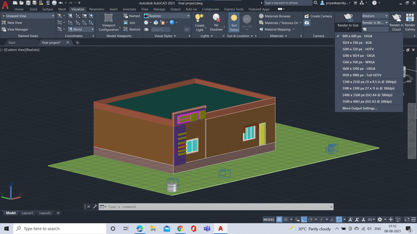The image size is (417, 234).
Task: Open Viewport Configuration
Action: [x=108, y=22]
